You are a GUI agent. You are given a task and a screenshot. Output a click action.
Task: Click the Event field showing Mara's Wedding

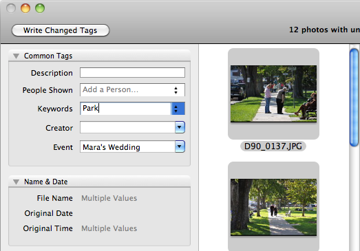tap(127, 147)
